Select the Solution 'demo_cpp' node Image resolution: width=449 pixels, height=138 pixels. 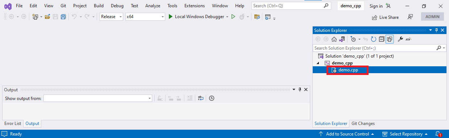click(x=359, y=56)
